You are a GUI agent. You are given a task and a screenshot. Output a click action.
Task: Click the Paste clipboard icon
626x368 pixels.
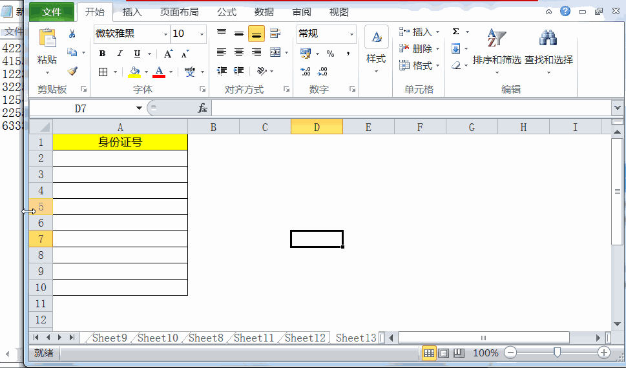click(48, 38)
